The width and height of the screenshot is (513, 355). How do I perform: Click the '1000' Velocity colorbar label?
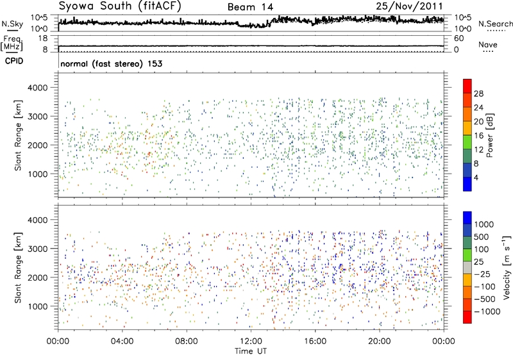(x=484, y=224)
